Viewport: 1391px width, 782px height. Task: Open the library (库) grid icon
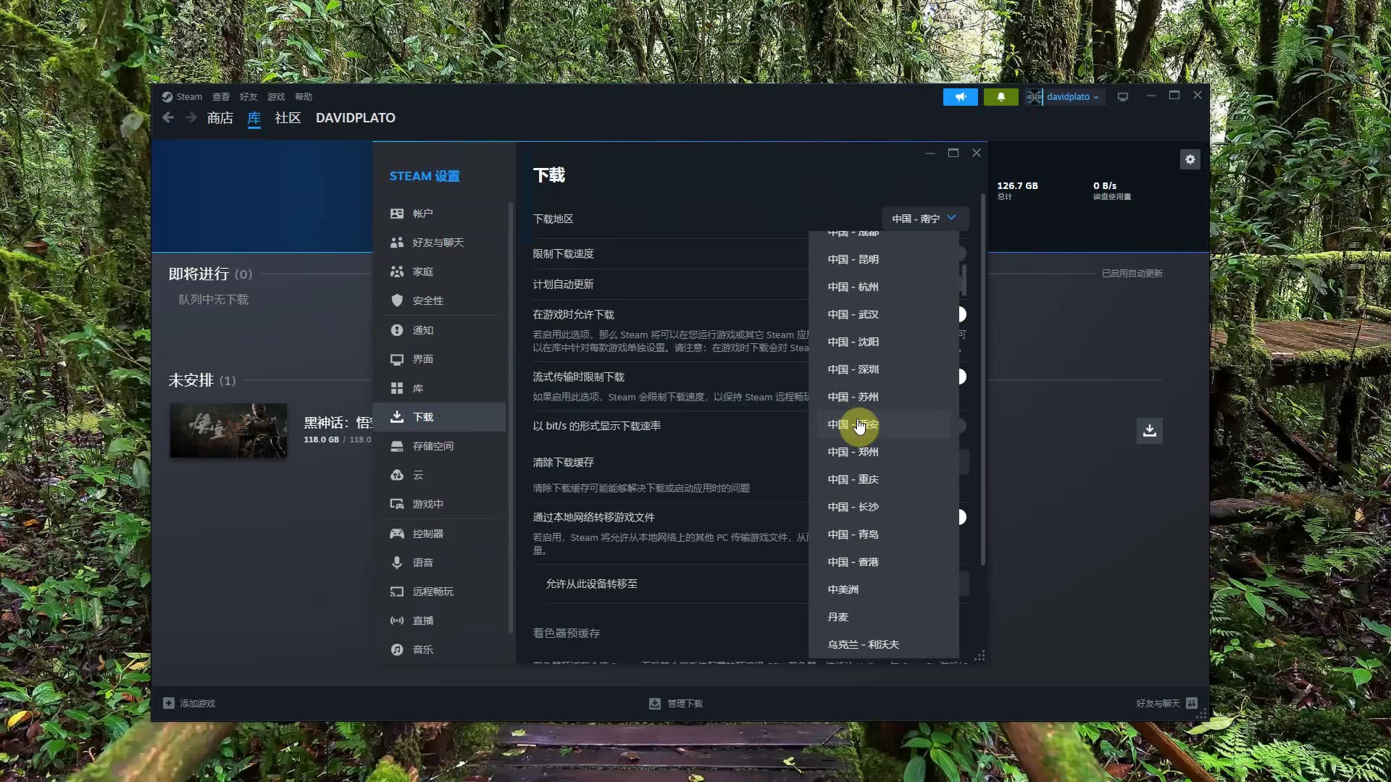397,388
